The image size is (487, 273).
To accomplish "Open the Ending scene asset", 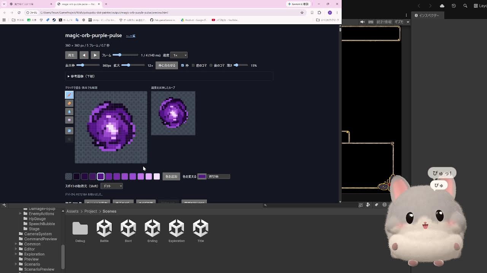I will 152,231.
